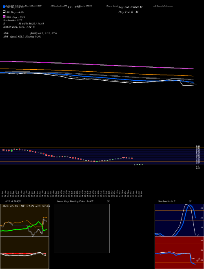Click the magenta 200 Day legend swatch
Viewport: 204px width, 269px height.
[x=4, y=16]
